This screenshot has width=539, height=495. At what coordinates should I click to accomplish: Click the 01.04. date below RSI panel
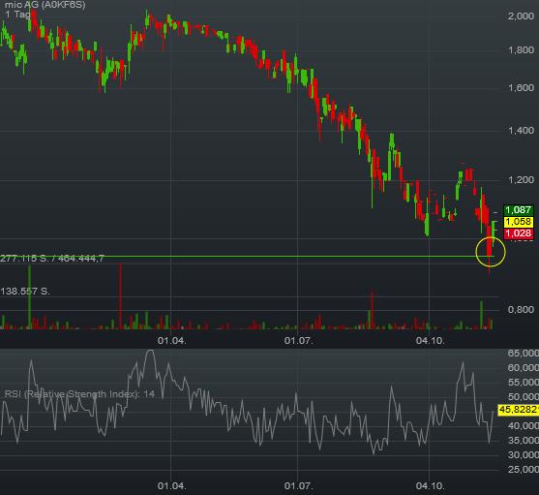(x=171, y=486)
